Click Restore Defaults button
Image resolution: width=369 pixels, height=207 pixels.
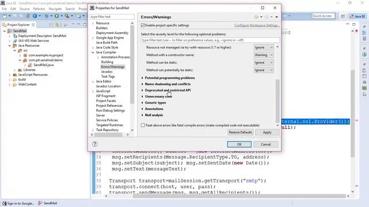coord(240,132)
